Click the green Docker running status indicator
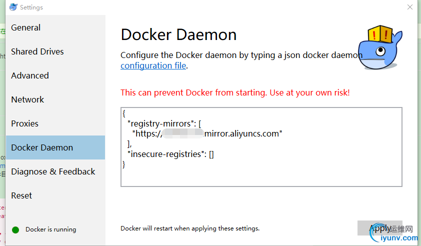The width and height of the screenshot is (421, 246). (15, 229)
